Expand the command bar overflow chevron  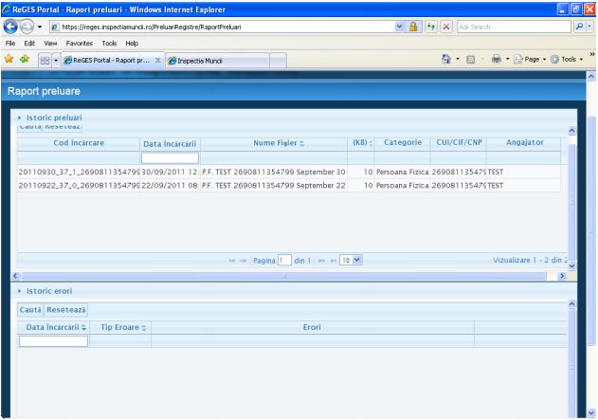coord(592,54)
